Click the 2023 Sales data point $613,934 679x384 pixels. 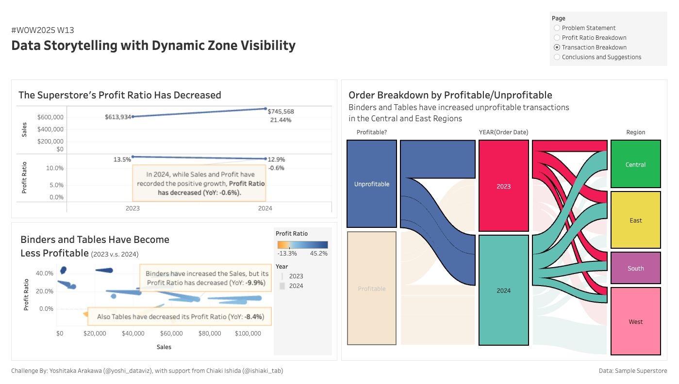click(x=133, y=117)
